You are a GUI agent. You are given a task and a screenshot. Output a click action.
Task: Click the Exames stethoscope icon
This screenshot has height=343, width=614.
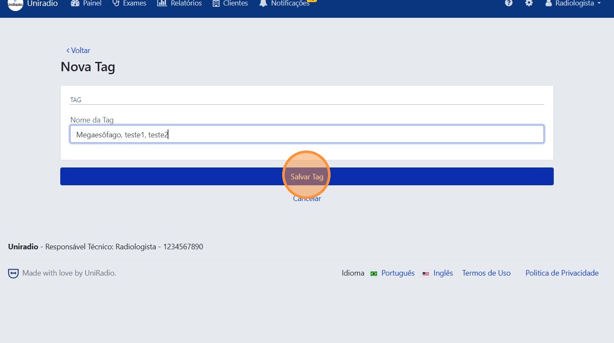point(116,3)
